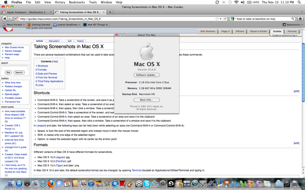Show the list-all-tabs dropdown arrow
The height and width of the screenshot is (190, 305).
coord(302,12)
